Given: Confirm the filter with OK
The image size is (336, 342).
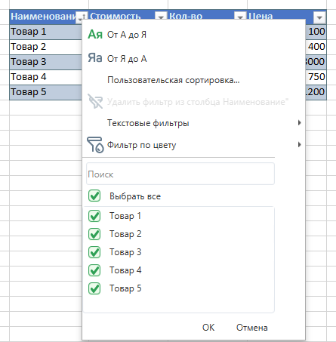Looking at the screenshot, I should click(x=208, y=328).
